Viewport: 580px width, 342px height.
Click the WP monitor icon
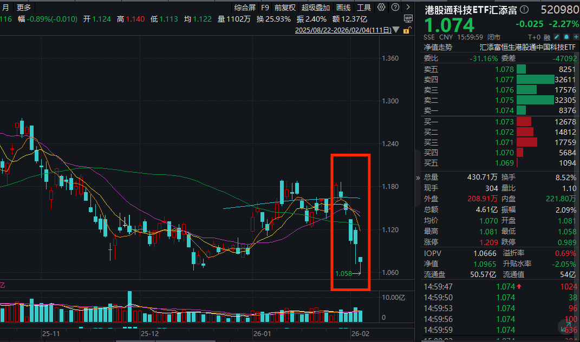click(408, 18)
